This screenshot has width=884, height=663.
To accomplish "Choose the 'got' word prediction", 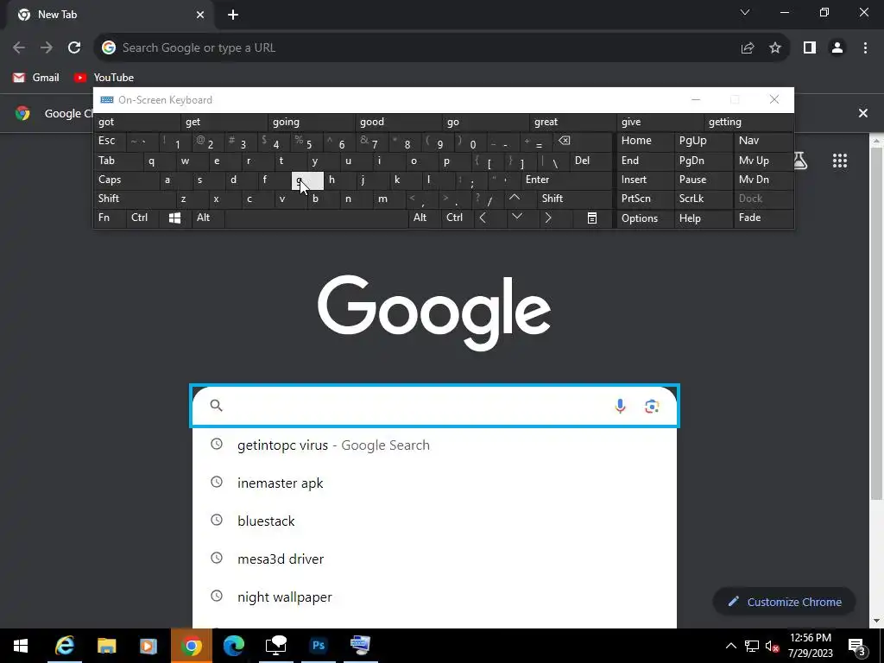I will click(137, 122).
